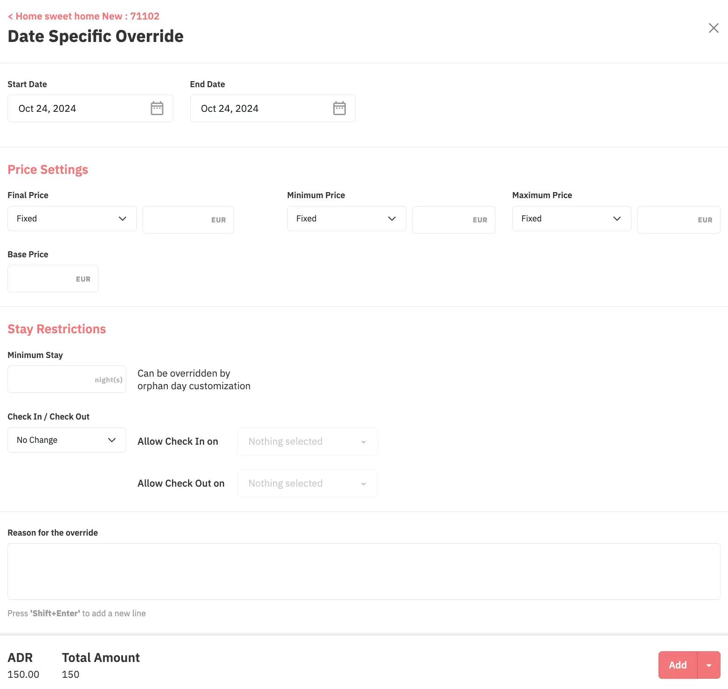The width and height of the screenshot is (728, 689).
Task: Open the Minimum Price type dropdown
Action: click(347, 219)
